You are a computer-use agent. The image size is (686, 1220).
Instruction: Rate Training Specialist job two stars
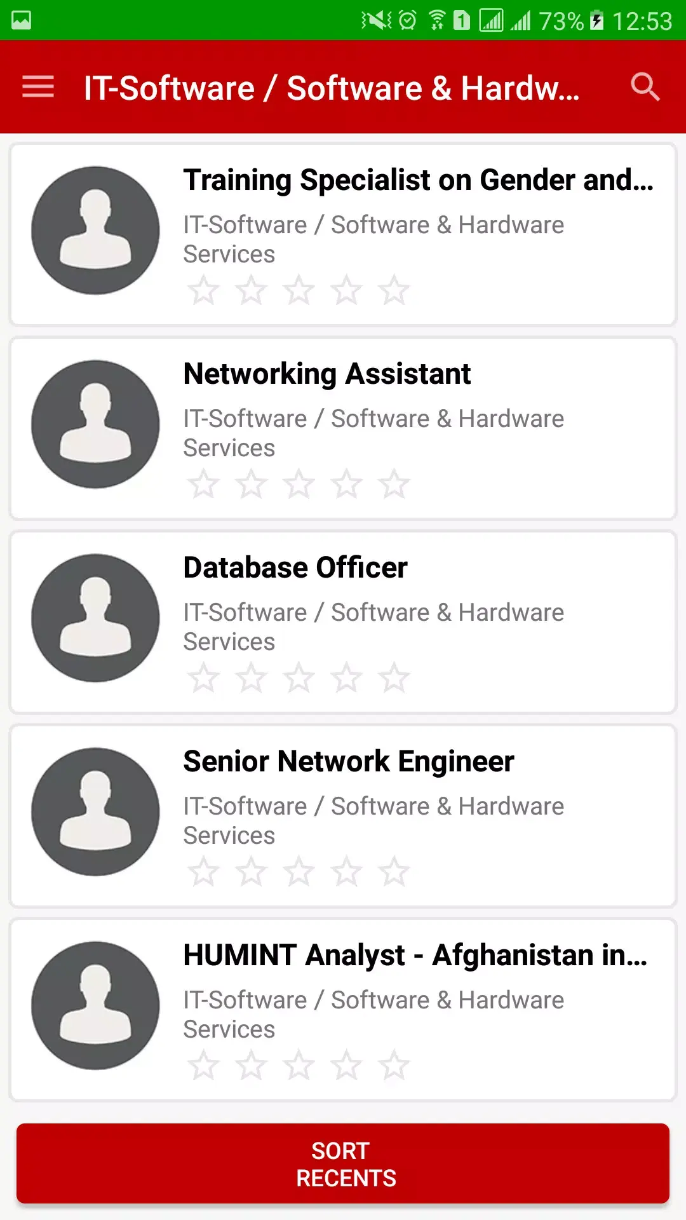point(251,290)
